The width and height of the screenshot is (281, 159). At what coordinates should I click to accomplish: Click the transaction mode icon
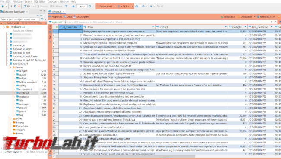pos(66,6)
